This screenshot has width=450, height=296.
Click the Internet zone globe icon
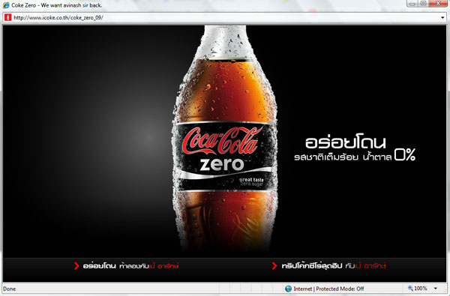[289, 289]
